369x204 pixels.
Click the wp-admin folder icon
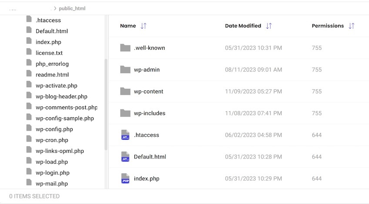click(x=125, y=69)
